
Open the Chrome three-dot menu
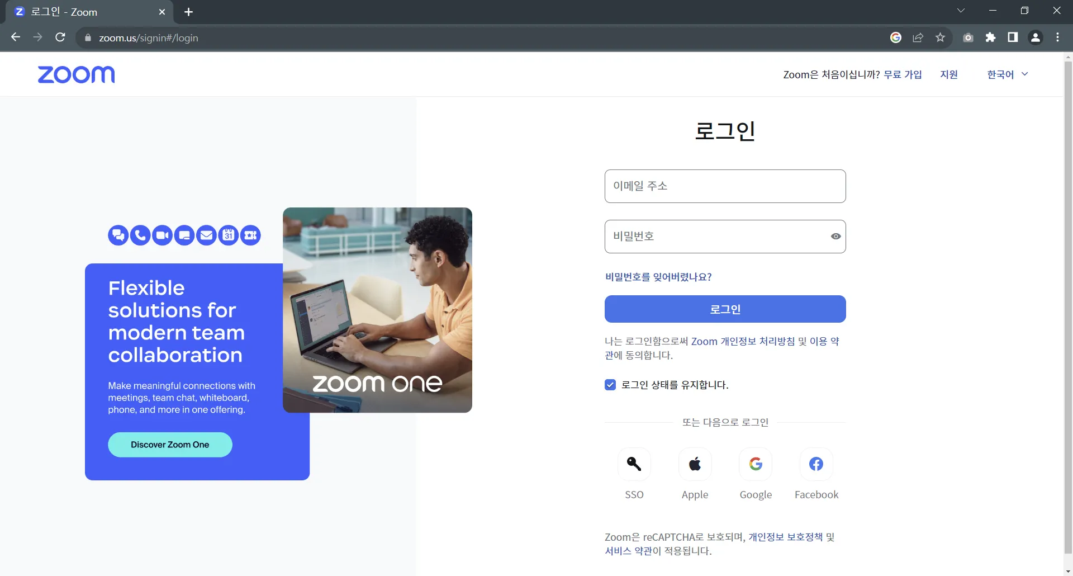(x=1058, y=37)
